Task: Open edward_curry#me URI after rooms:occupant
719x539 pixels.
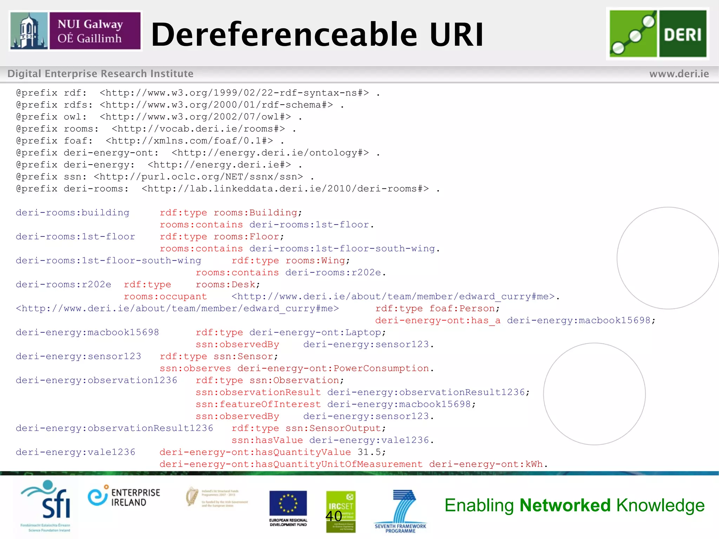Action: (x=393, y=297)
